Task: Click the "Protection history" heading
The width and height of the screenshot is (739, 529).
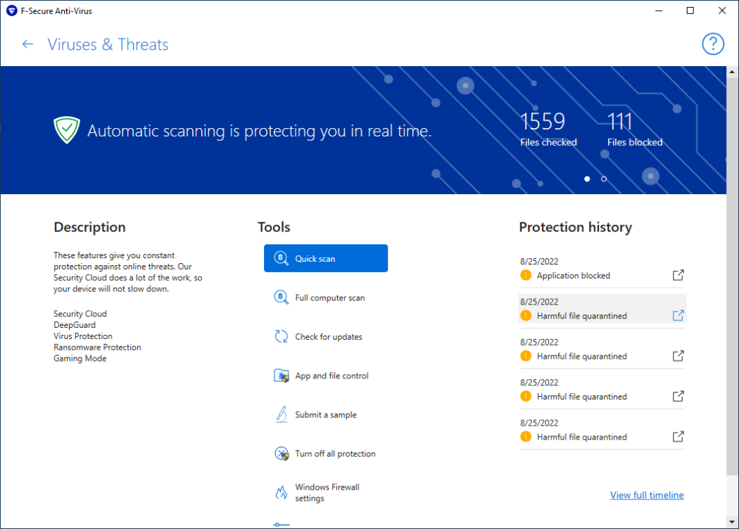Action: 576,227
